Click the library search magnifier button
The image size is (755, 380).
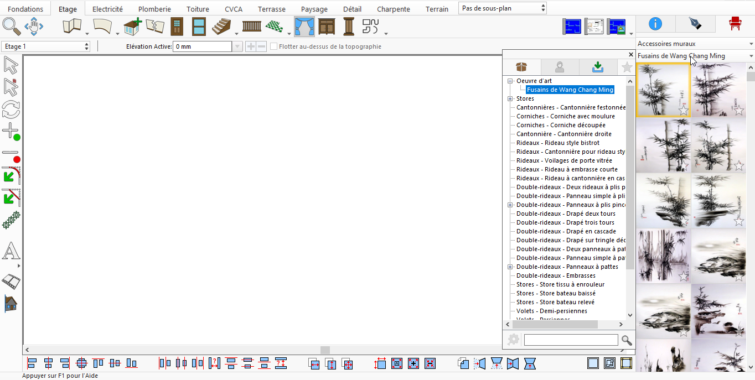coord(627,340)
